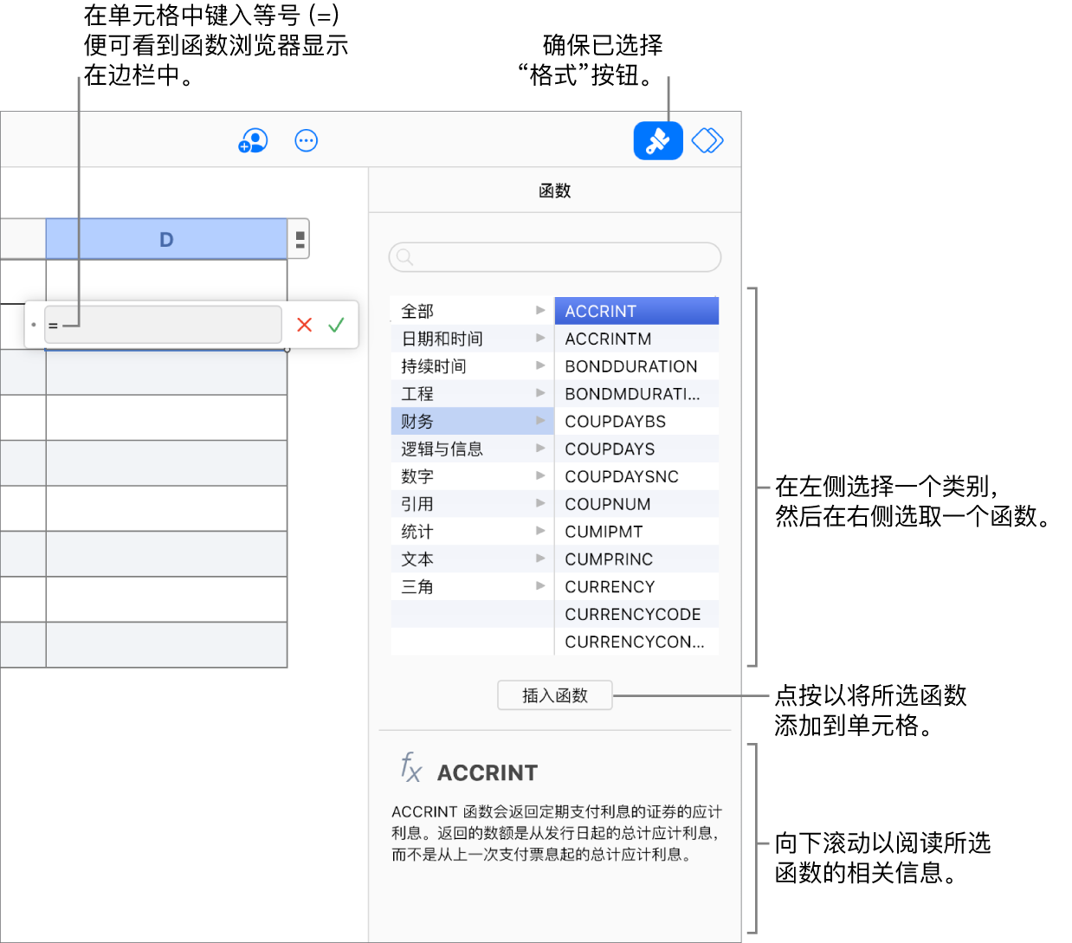Click the fx icon beside the ACCRINT heading
This screenshot has height=943, width=1072.
410,769
